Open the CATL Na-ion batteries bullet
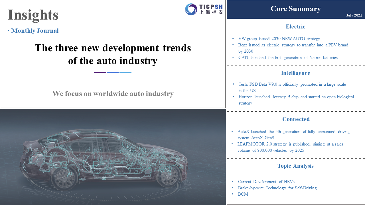Image resolution: width=365 pixels, height=205 pixels. (x=288, y=58)
